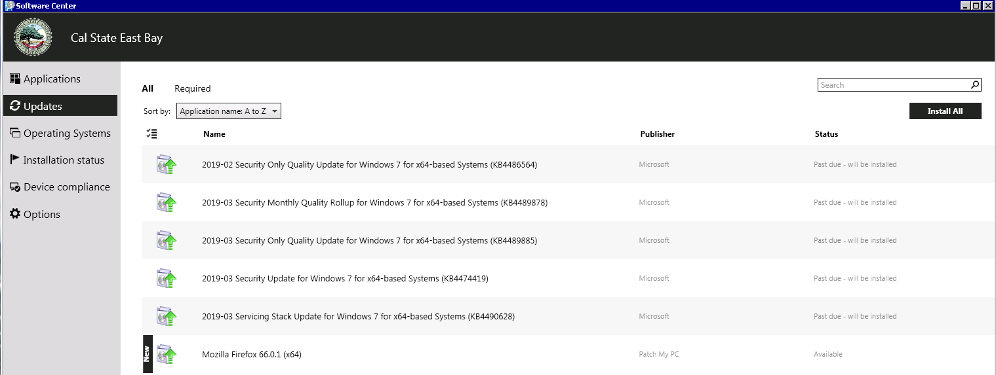Sort by the Publisher column header
This screenshot has height=375, width=996.
pyautogui.click(x=657, y=134)
